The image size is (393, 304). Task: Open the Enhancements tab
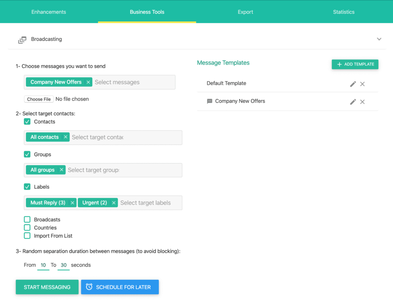tap(49, 12)
